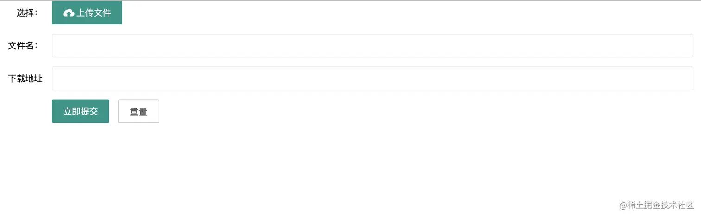Activate the empty input beside 下载地址
The width and height of the screenshot is (701, 217).
click(x=372, y=78)
